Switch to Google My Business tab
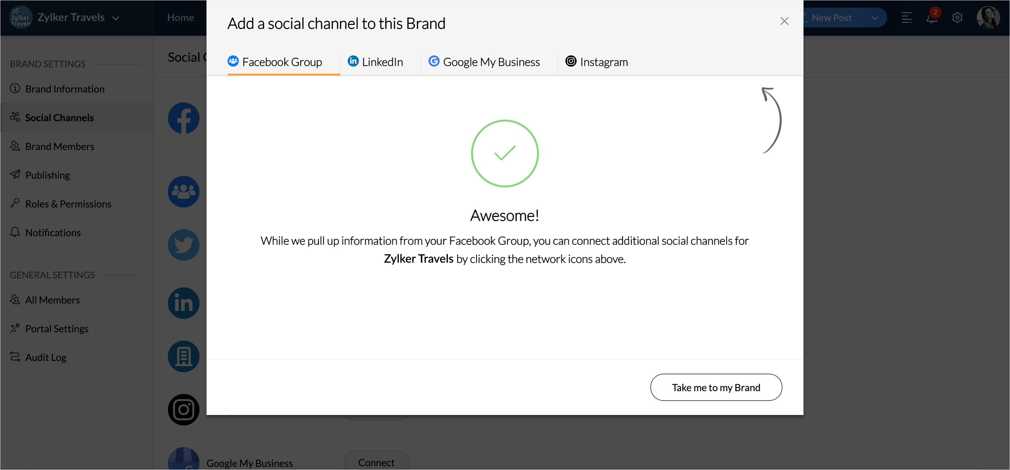 (484, 62)
